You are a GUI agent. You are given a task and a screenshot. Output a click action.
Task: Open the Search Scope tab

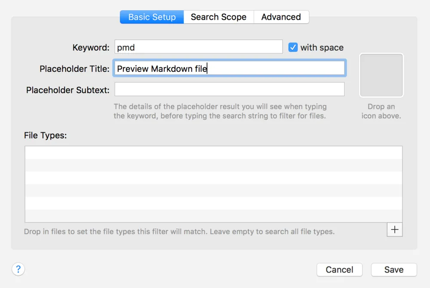[x=218, y=17]
